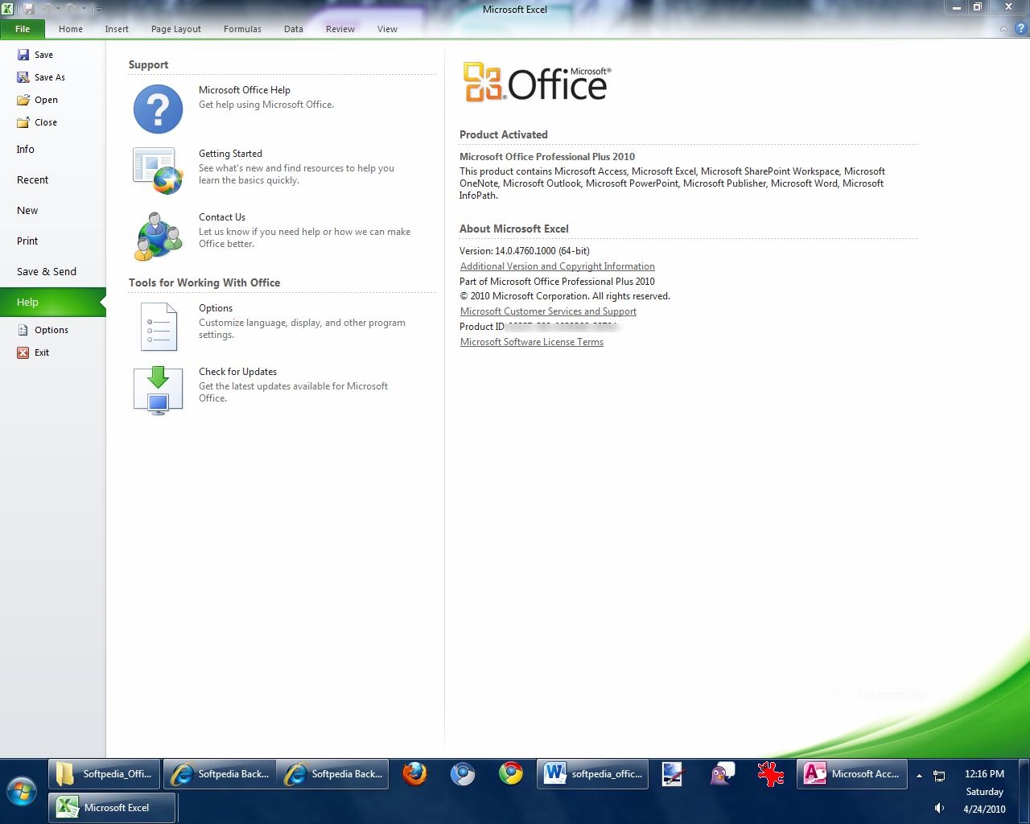The width and height of the screenshot is (1030, 824).
Task: Click the Microsoft Office Professional Plus 2010 title
Action: [547, 157]
